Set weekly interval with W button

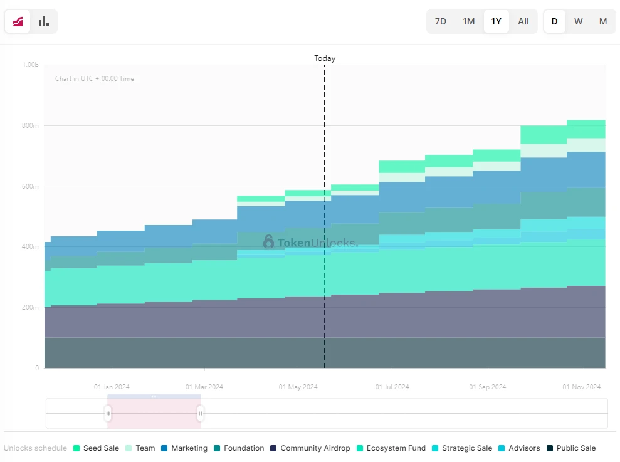(579, 21)
